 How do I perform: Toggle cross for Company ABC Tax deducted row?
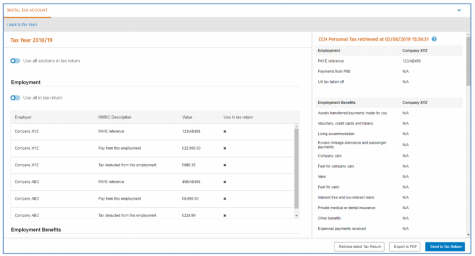click(225, 216)
